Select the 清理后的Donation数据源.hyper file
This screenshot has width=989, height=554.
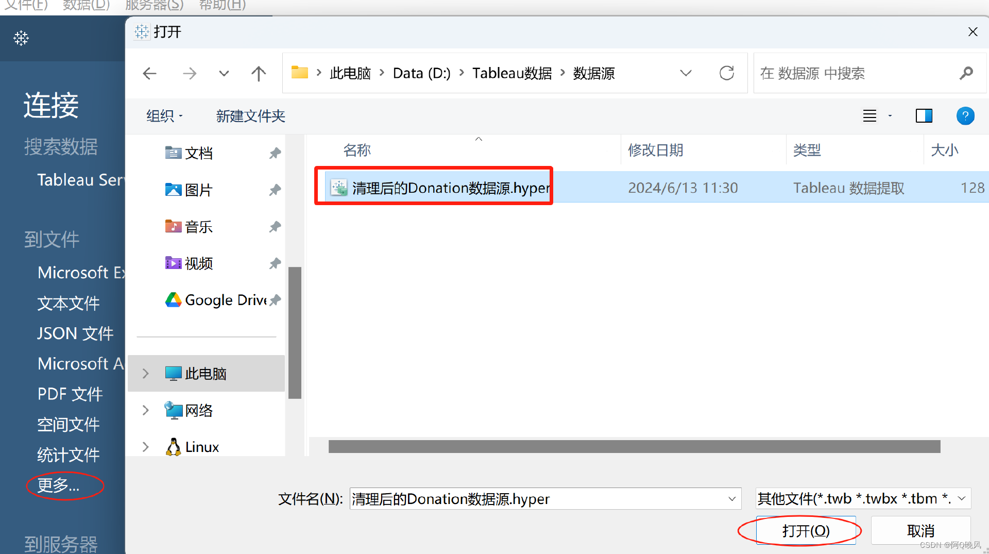(451, 188)
